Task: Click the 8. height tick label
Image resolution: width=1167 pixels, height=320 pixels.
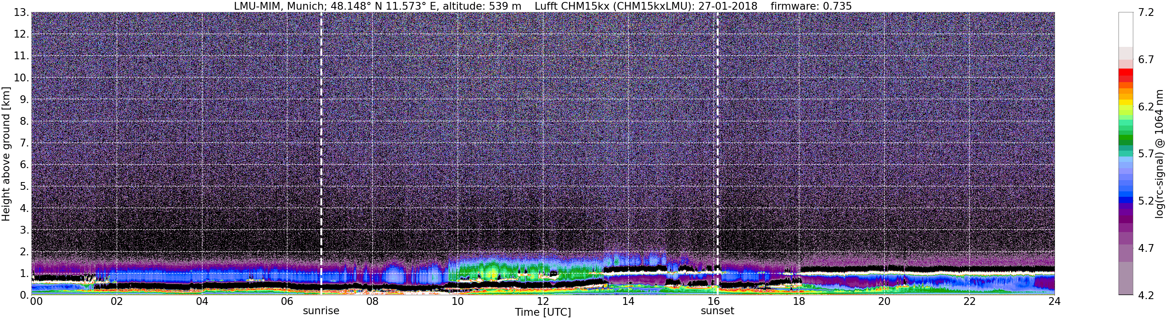Action: 24,121
